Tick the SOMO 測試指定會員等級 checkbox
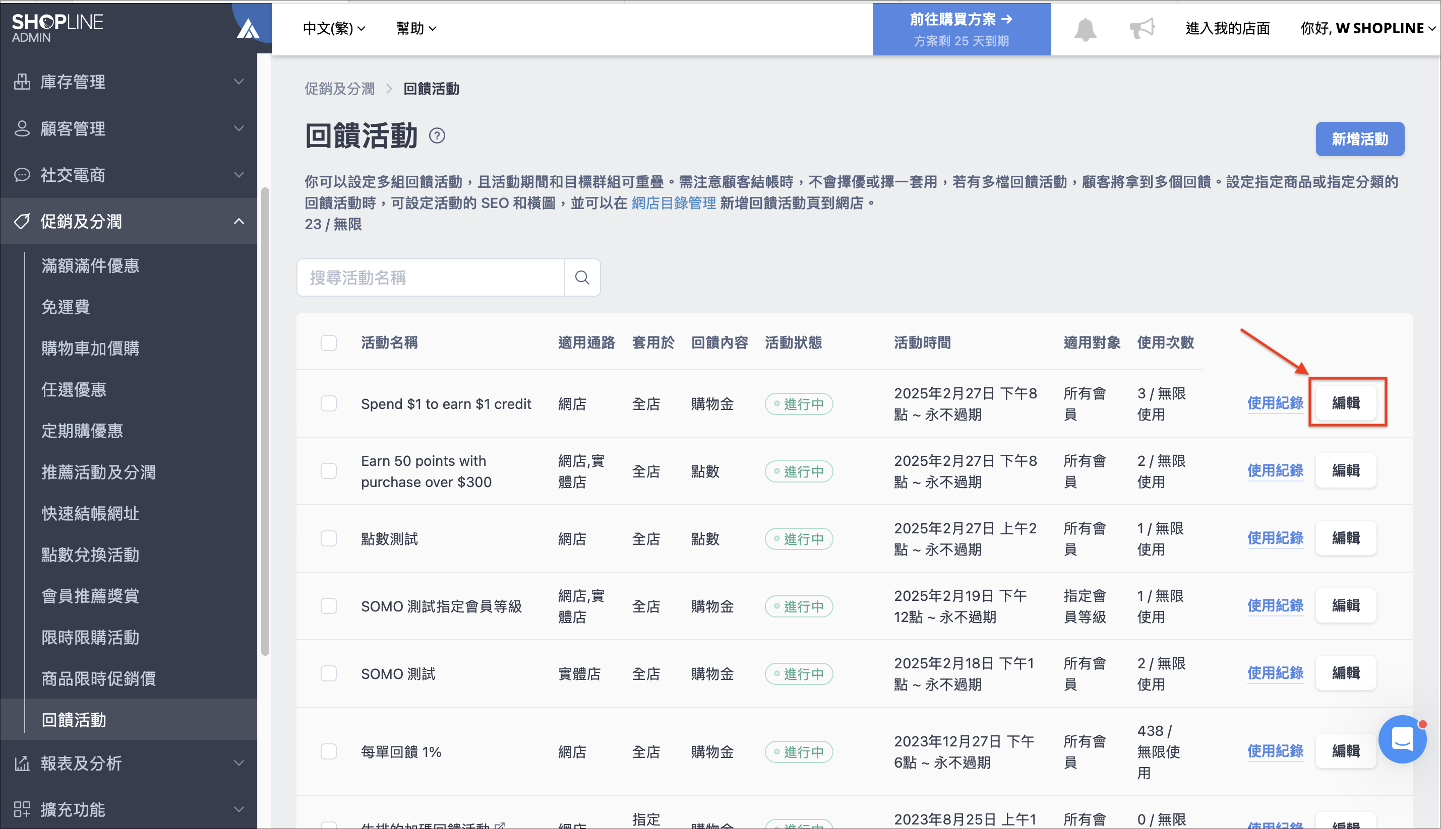Viewport: 1441px width, 829px height. [x=329, y=606]
